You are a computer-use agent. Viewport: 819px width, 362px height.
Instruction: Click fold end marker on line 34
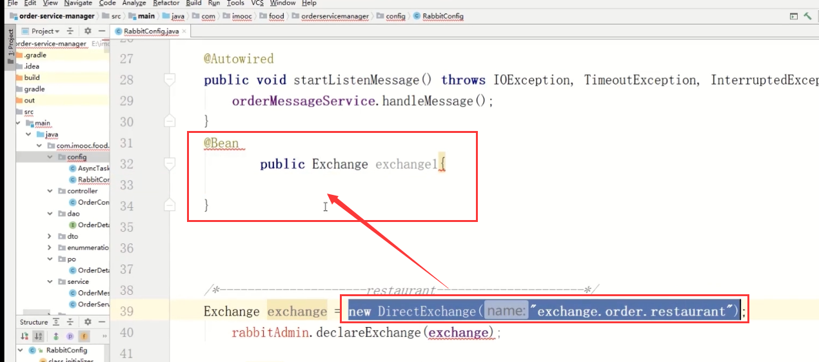click(170, 205)
